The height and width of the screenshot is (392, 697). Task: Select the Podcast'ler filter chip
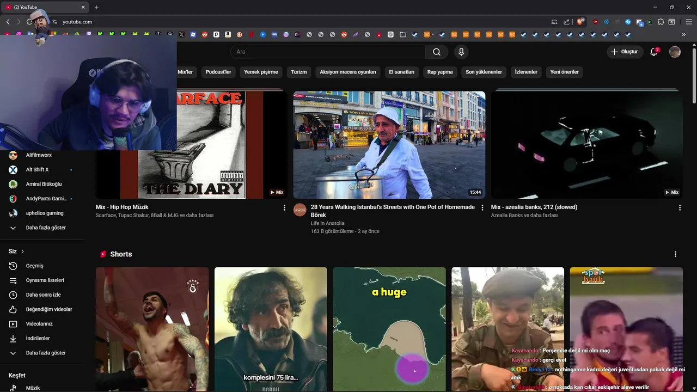(x=218, y=72)
